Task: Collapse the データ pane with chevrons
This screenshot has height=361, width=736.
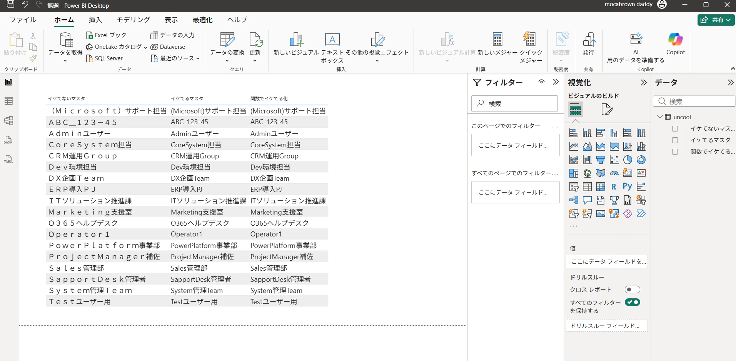Action: pos(730,83)
